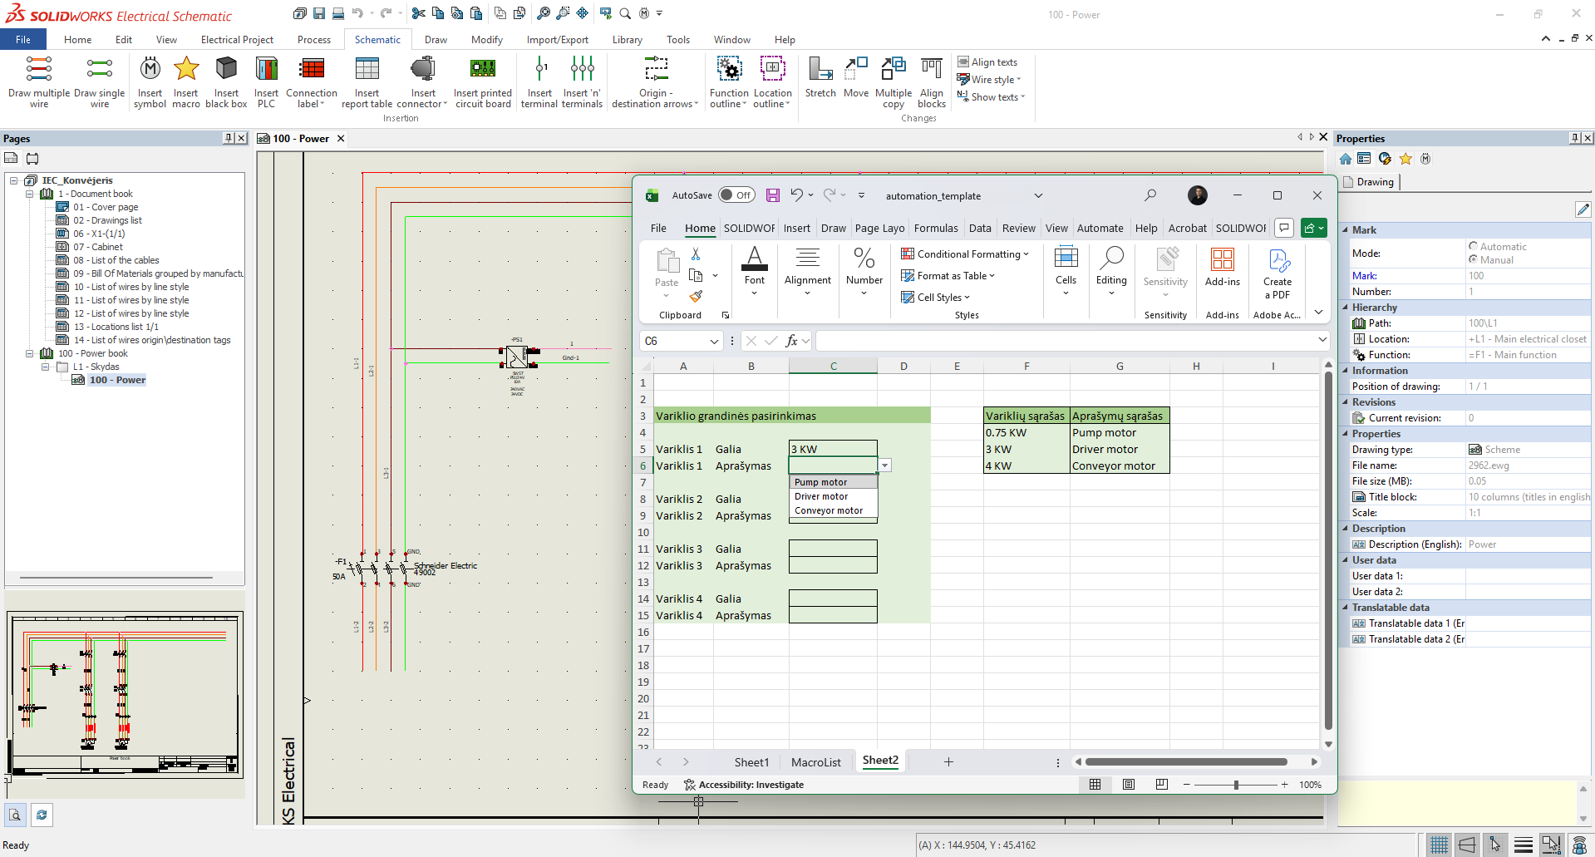This screenshot has width=1595, height=857.
Task: Click Excel title bar Search magnifier
Action: (1150, 195)
